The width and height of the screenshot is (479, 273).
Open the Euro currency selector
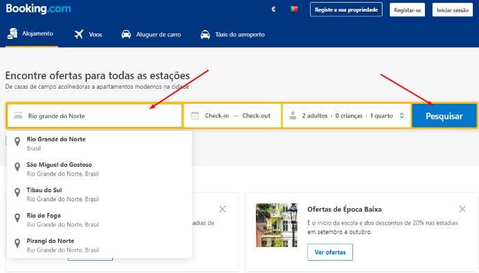pos(274,9)
